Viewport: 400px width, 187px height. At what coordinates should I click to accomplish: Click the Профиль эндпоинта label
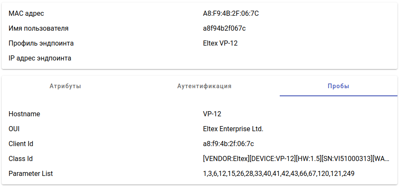(x=41, y=43)
